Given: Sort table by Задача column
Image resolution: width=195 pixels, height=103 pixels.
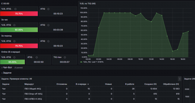Looking at the screenshot, I should coord(6,84).
